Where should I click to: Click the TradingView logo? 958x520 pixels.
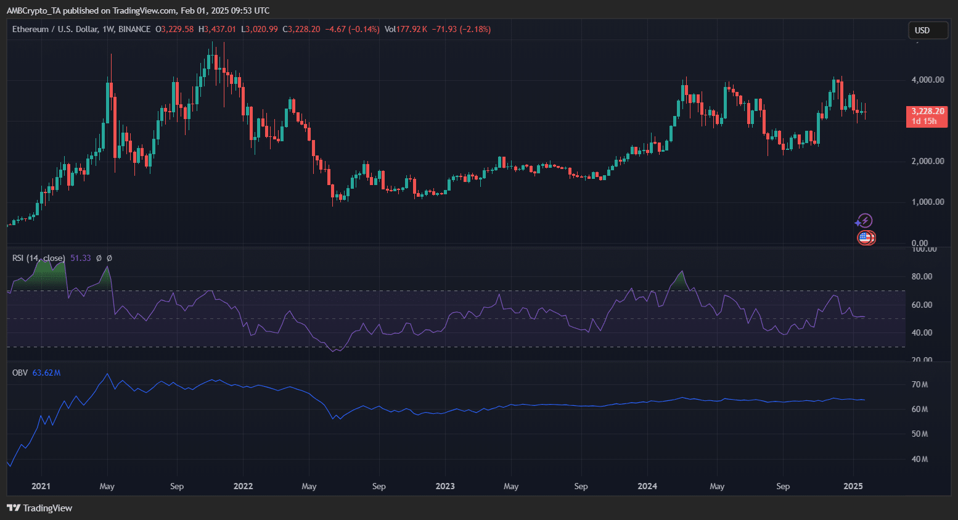click(x=39, y=508)
